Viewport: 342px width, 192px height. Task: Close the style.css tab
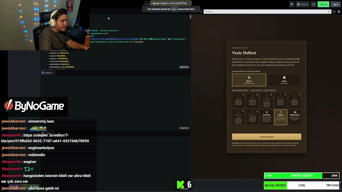(x=53, y=73)
